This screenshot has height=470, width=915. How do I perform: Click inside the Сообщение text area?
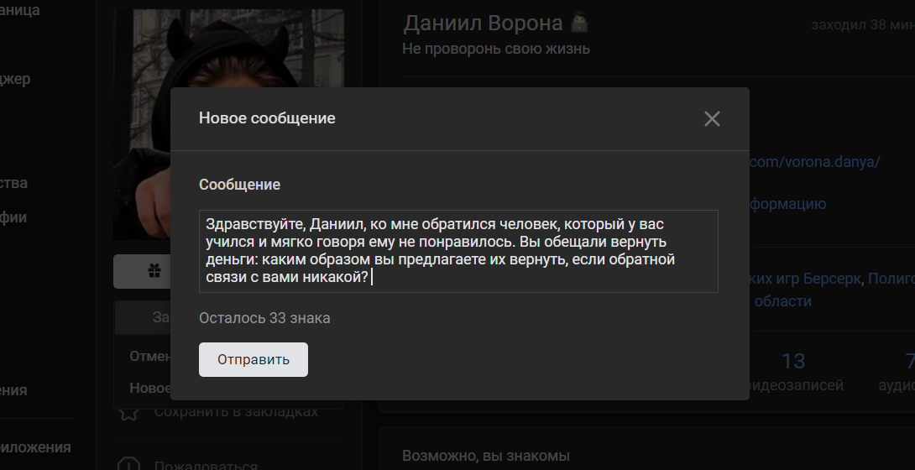coord(458,251)
